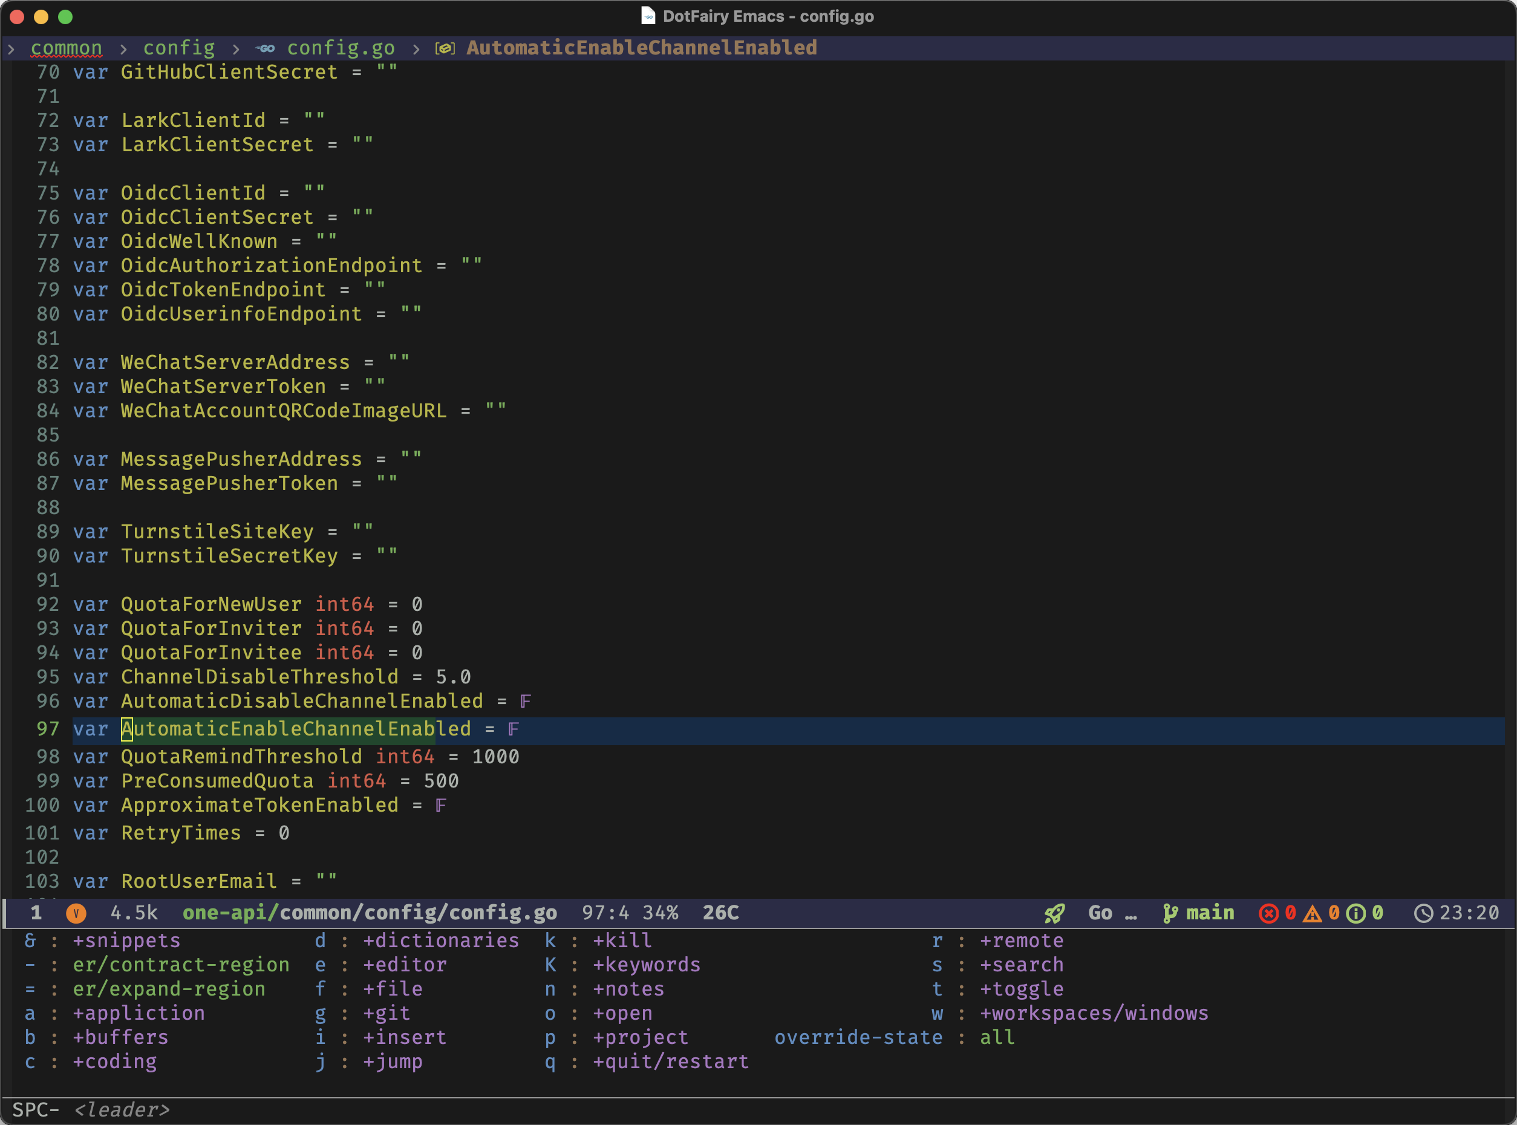This screenshot has width=1517, height=1125.
Task: Toggle the false value on AutomaticEnableChannelEnabled line
Action: (x=513, y=729)
